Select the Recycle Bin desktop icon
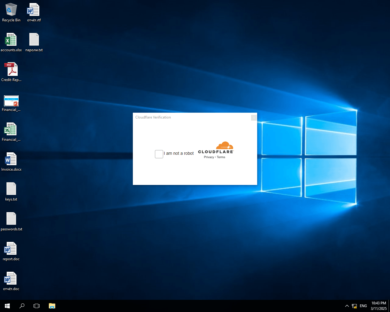Viewport: 390px width, 312px height. click(x=11, y=10)
